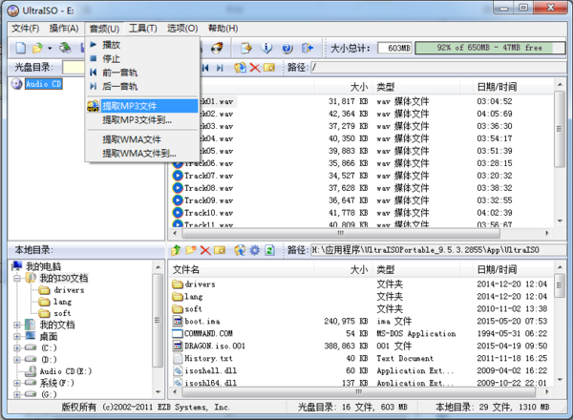Choose 停止 from the audio menu
The image size is (573, 420).
click(143, 59)
